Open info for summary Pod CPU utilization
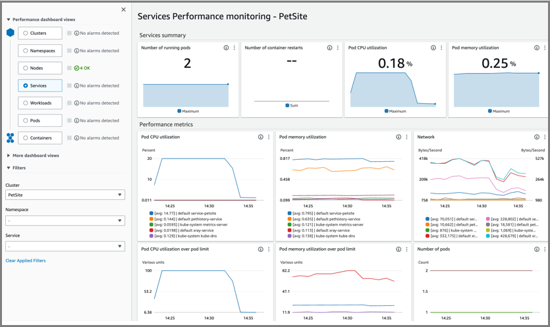Viewport: 550px width, 327px height. (x=433, y=47)
